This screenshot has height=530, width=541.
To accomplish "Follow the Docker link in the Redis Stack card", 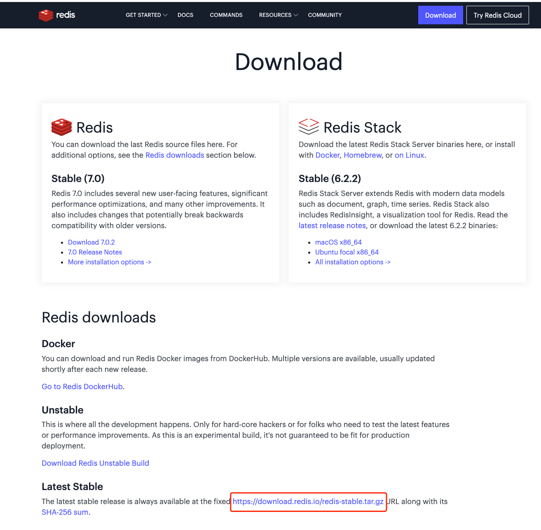I will click(x=328, y=155).
